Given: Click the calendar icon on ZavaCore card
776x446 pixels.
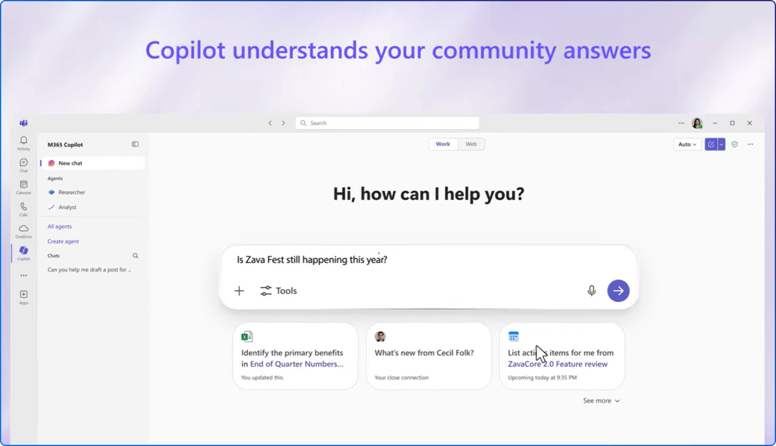Looking at the screenshot, I should tap(513, 337).
